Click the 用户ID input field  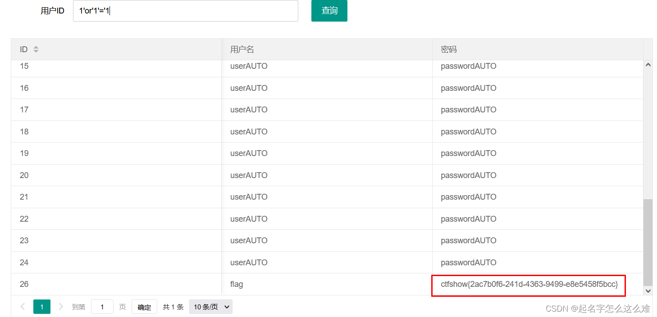pos(185,11)
